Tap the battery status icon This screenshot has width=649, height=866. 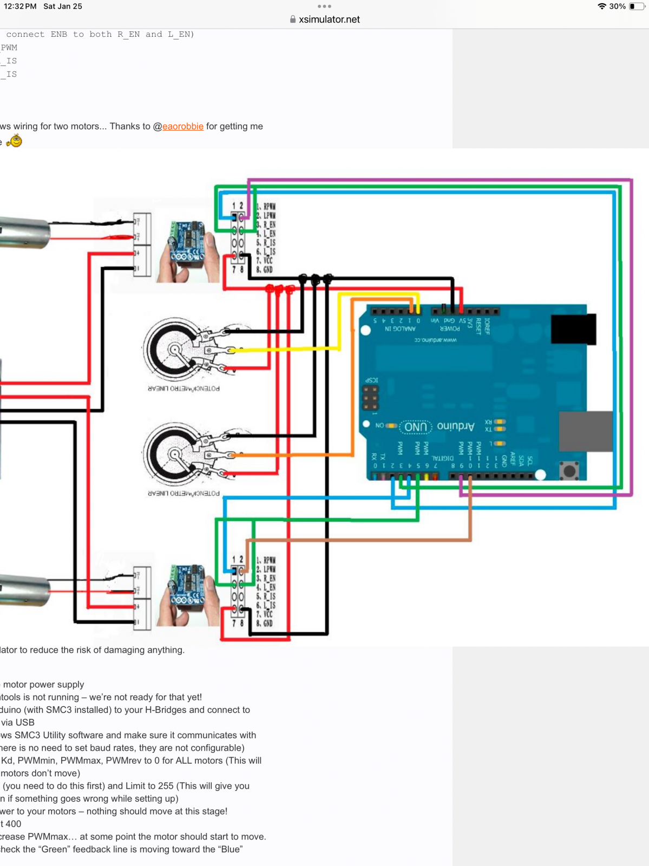[x=637, y=6]
